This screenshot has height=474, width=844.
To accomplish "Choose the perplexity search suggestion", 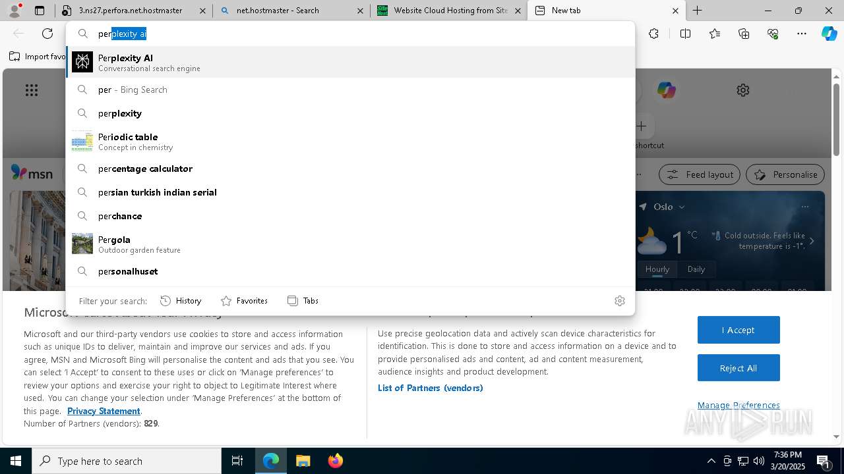I will pyautogui.click(x=350, y=113).
